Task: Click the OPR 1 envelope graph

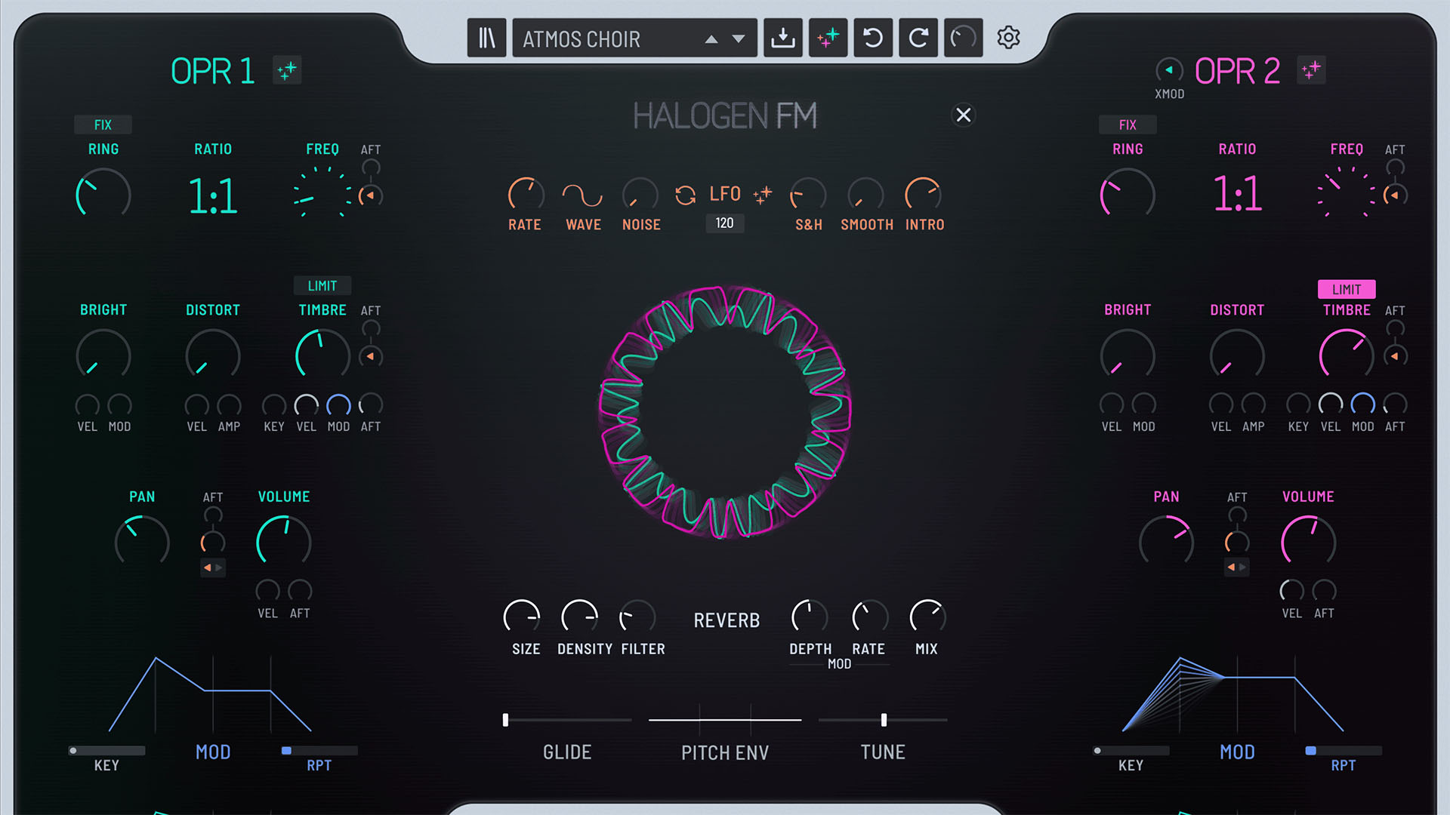Action: tap(211, 694)
